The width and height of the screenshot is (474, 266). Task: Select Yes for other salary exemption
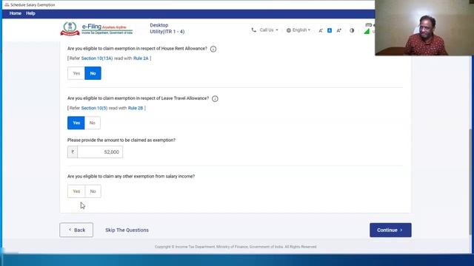(76, 191)
